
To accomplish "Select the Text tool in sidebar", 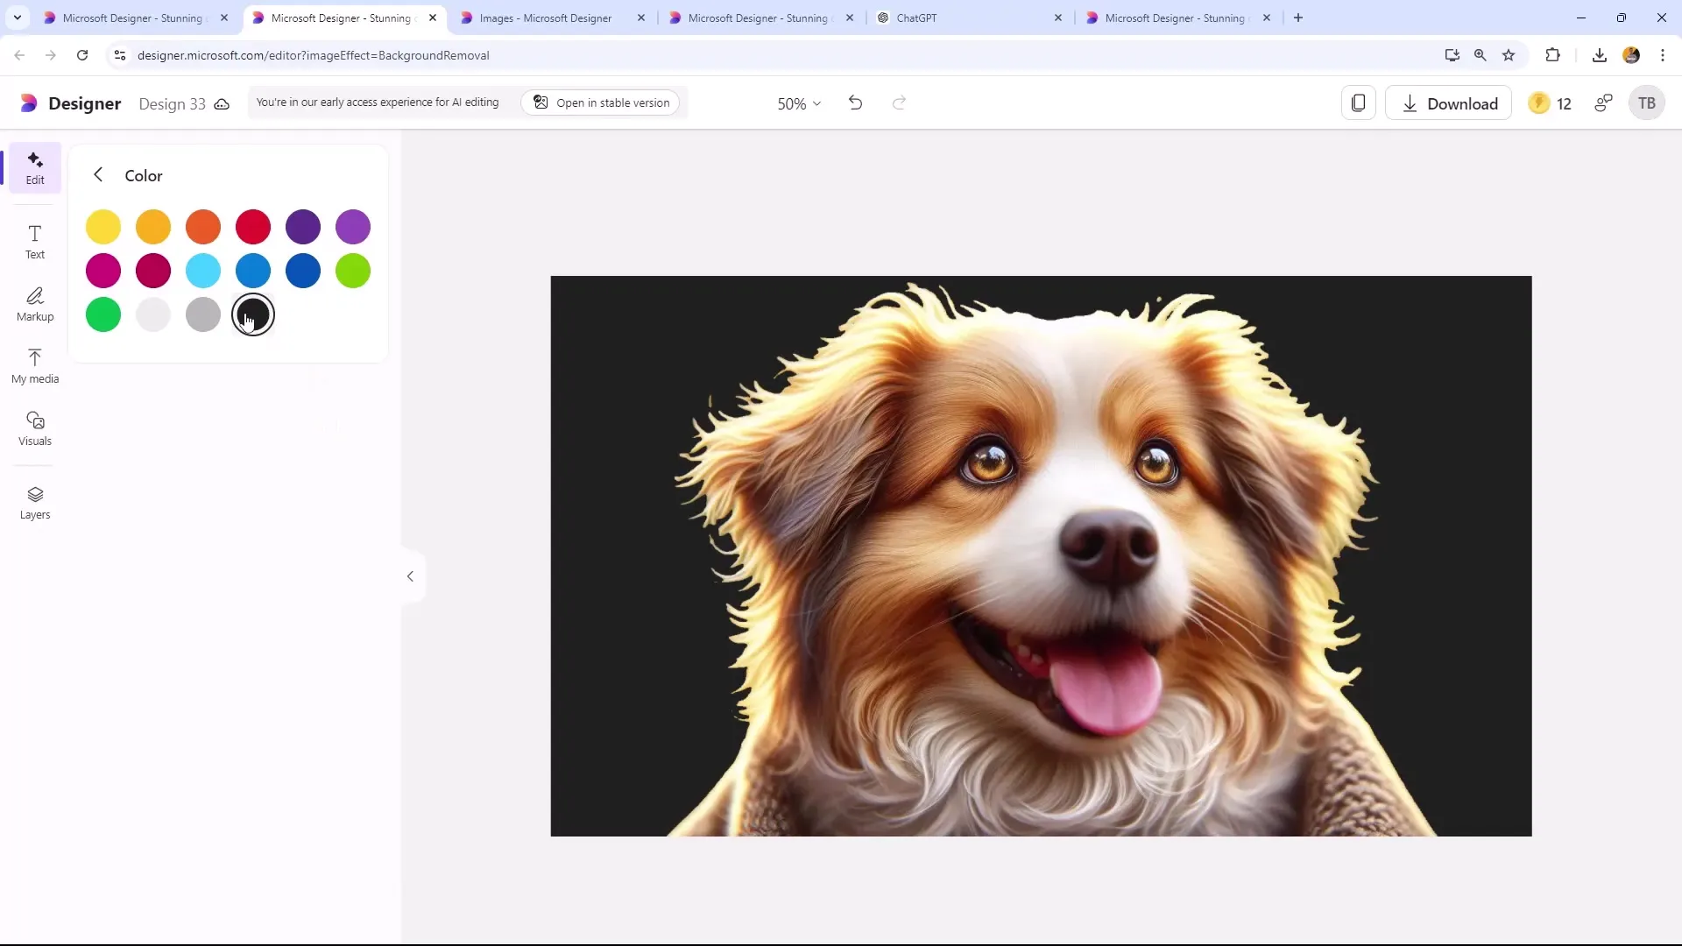I will [x=35, y=242].
